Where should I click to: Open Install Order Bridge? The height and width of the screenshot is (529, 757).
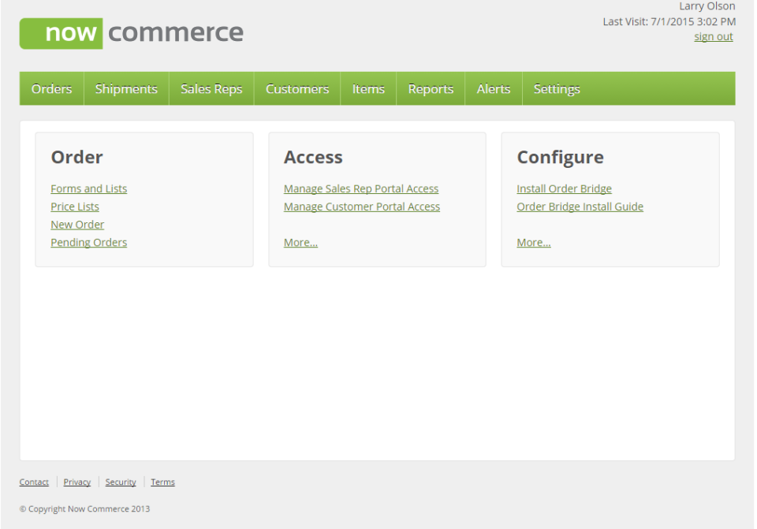pos(565,188)
